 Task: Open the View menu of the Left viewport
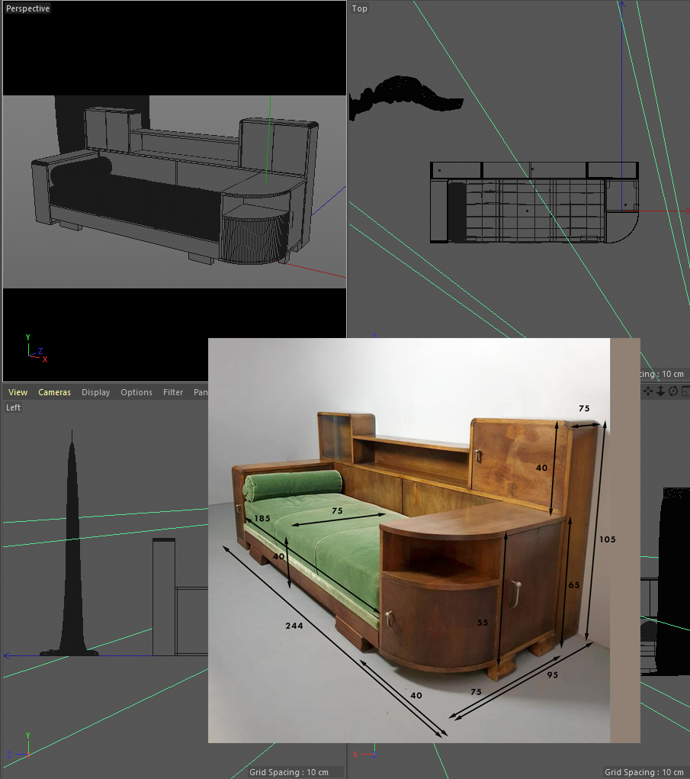18,392
